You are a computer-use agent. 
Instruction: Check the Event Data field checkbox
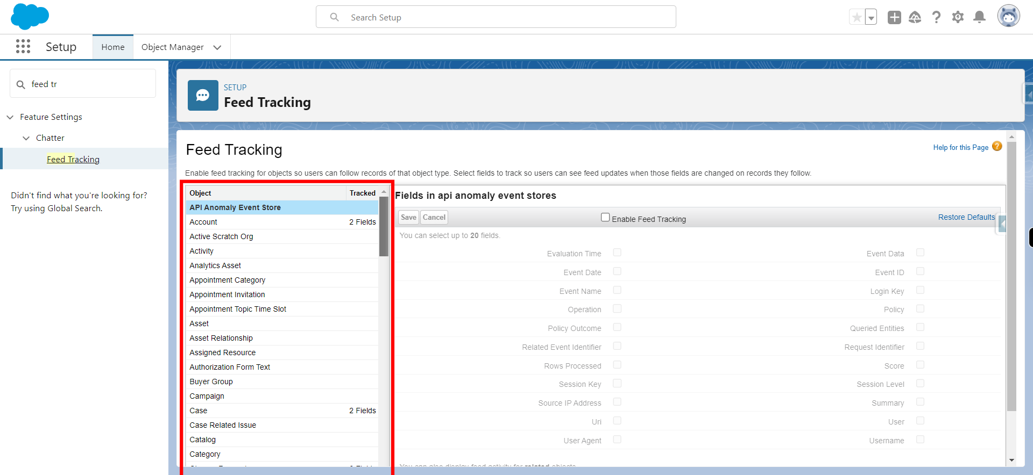click(920, 253)
